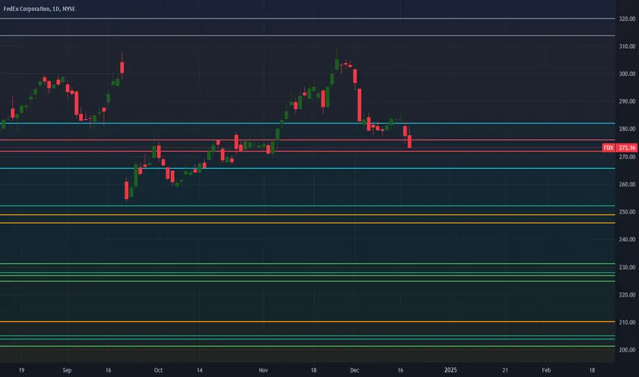Click the Dec label on time axis
The image size is (639, 377).
[354, 370]
